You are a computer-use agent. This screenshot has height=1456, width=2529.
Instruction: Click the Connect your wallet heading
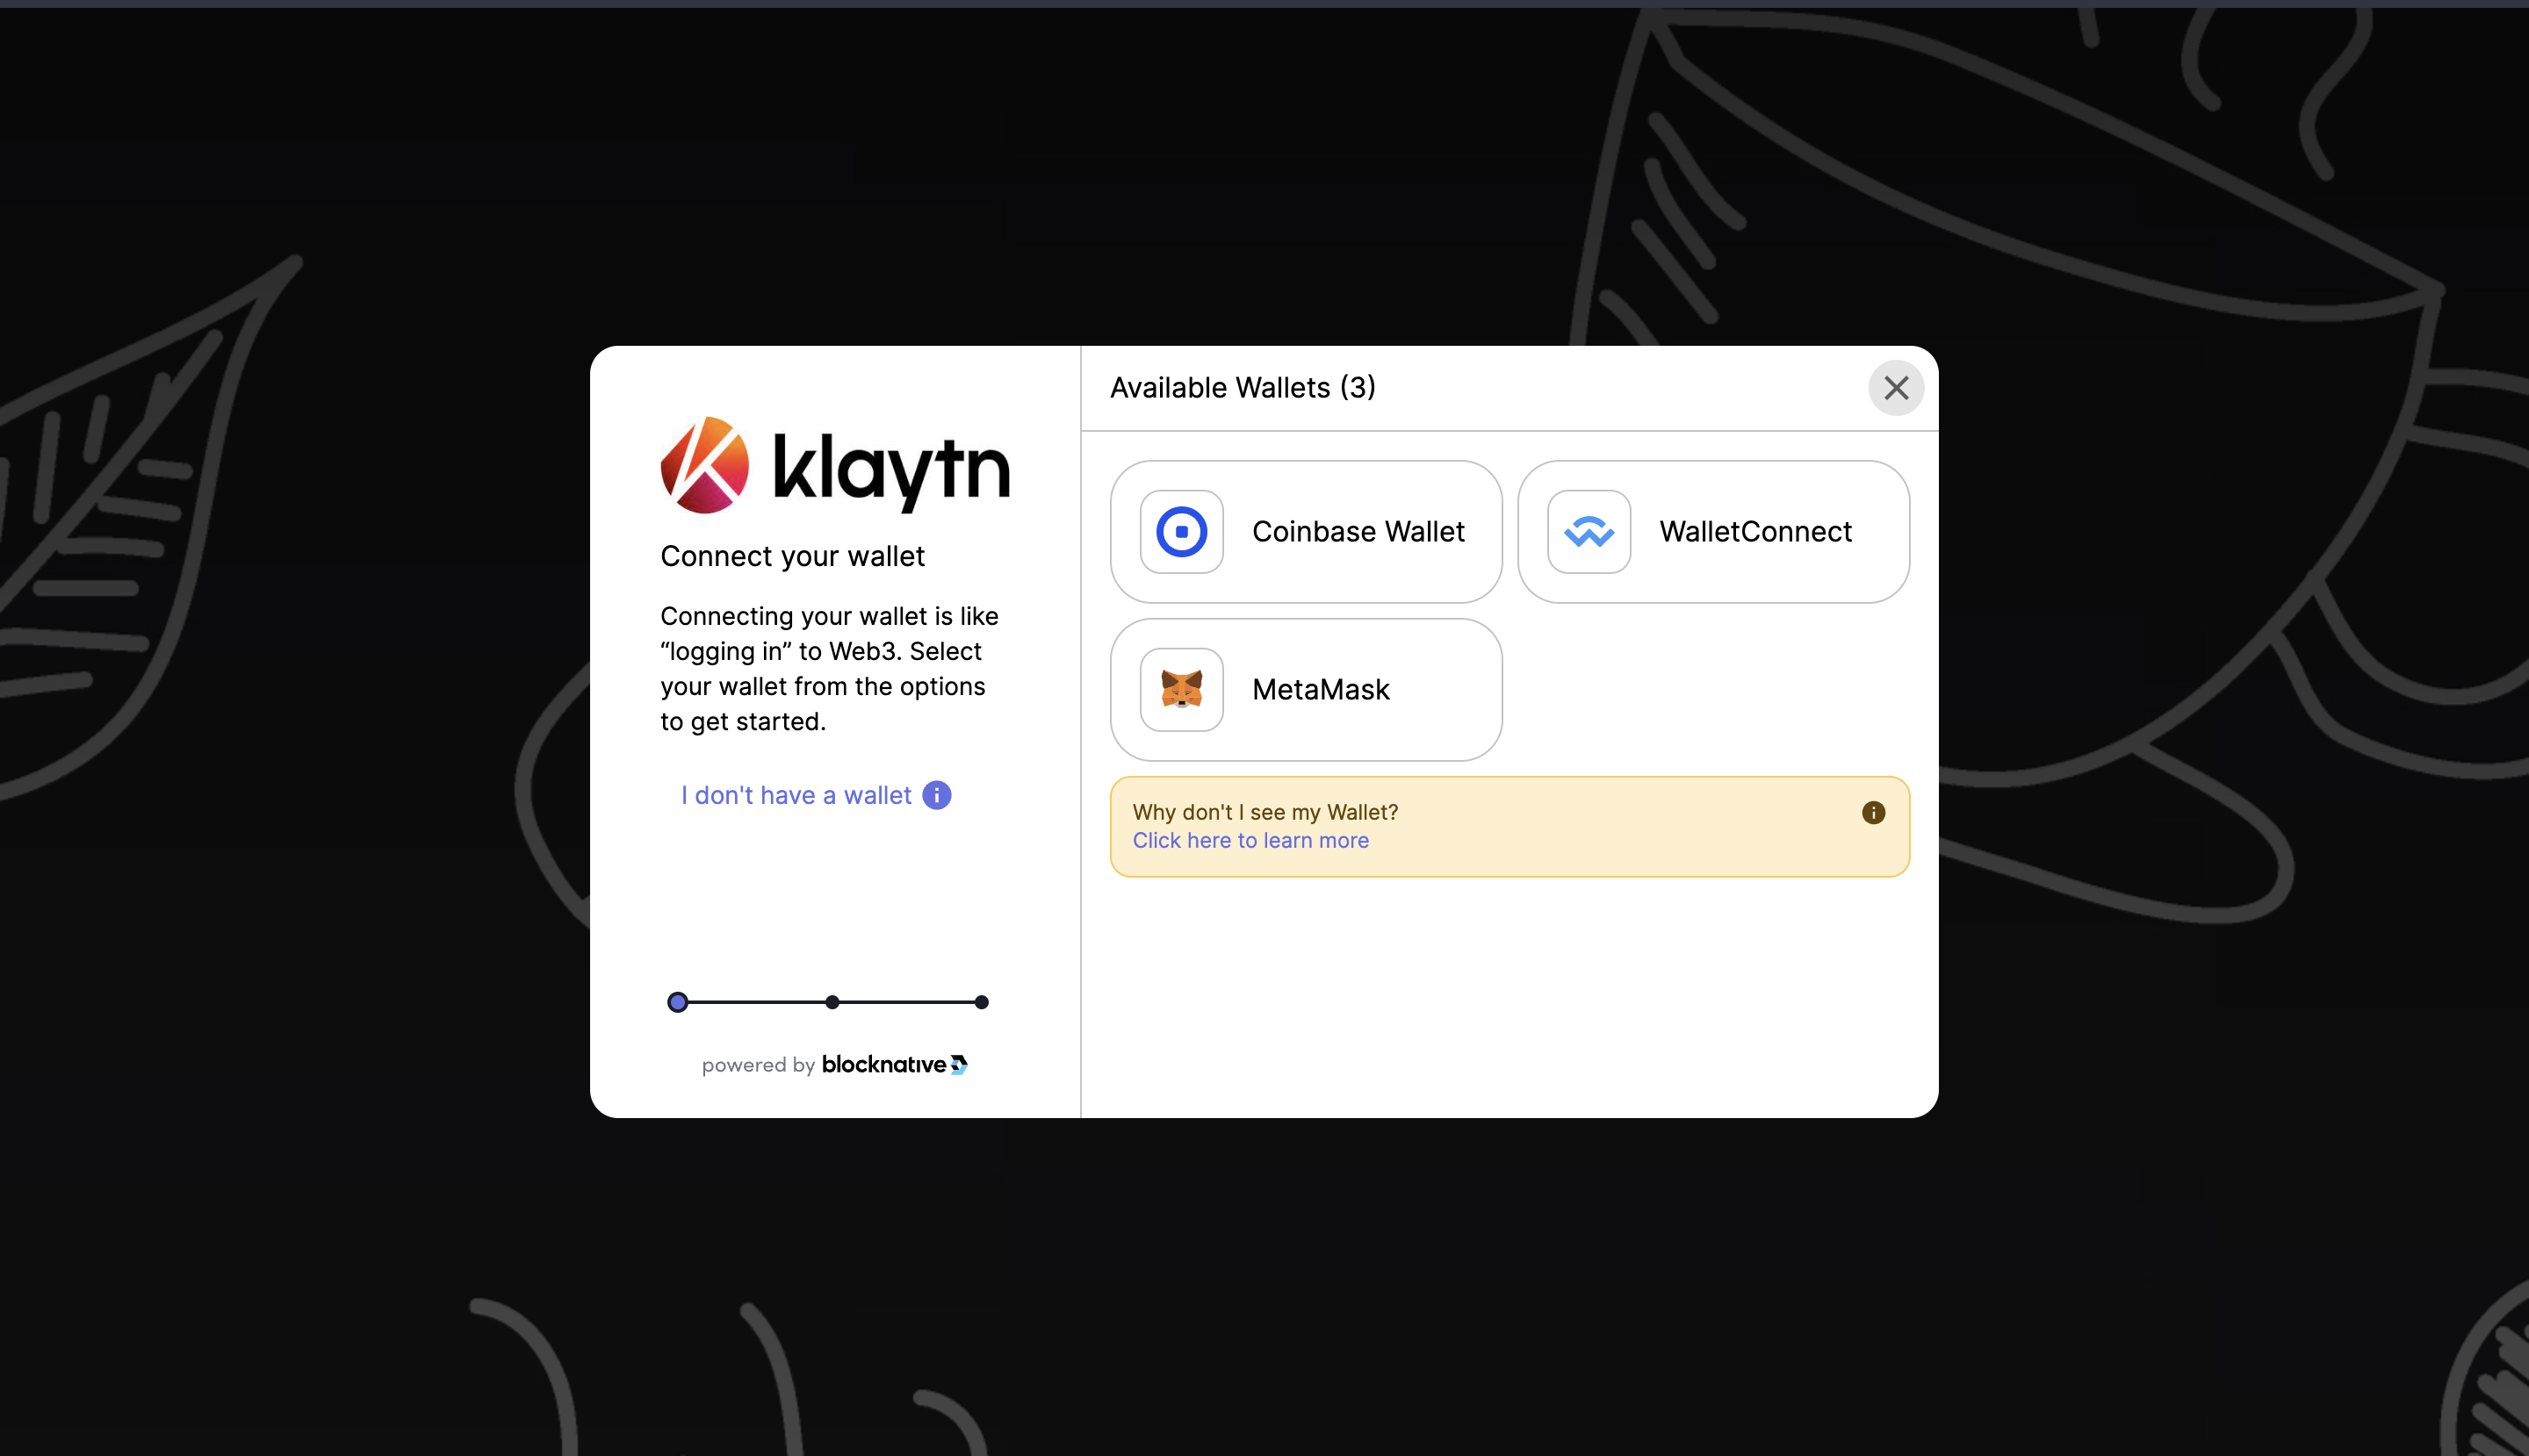coord(792,556)
